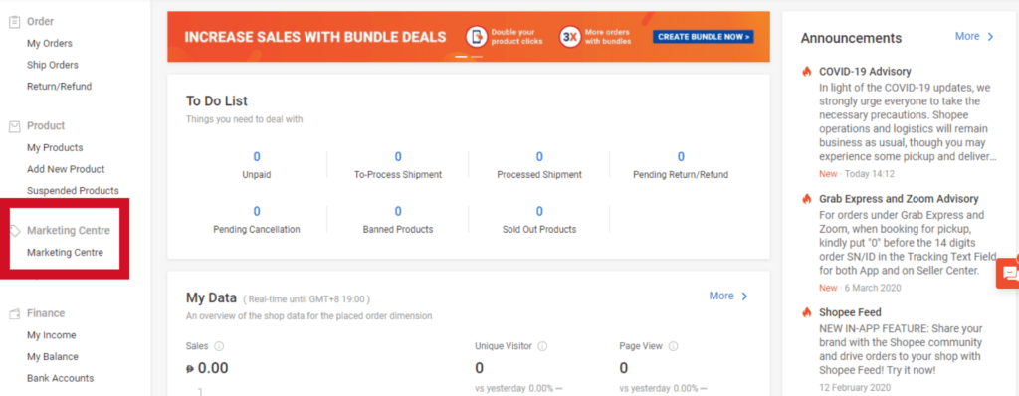The width and height of the screenshot is (1019, 396).
Task: Click the 3X badge icon in banner
Action: coord(570,37)
